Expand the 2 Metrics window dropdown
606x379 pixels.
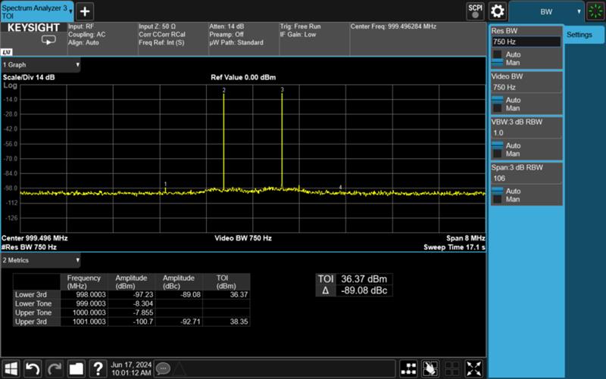point(41,260)
